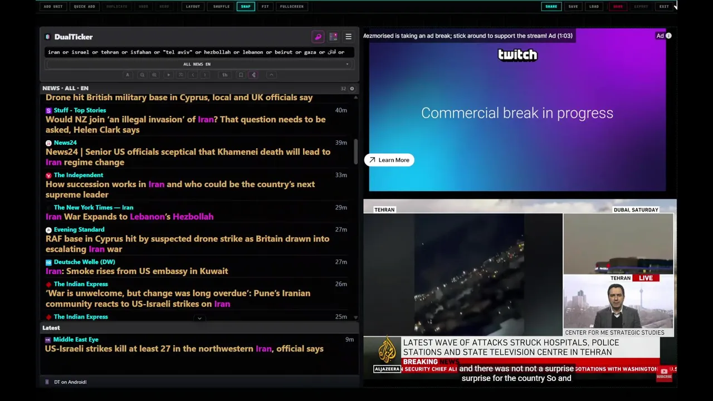Click the SHARE button in top bar

click(551, 6)
